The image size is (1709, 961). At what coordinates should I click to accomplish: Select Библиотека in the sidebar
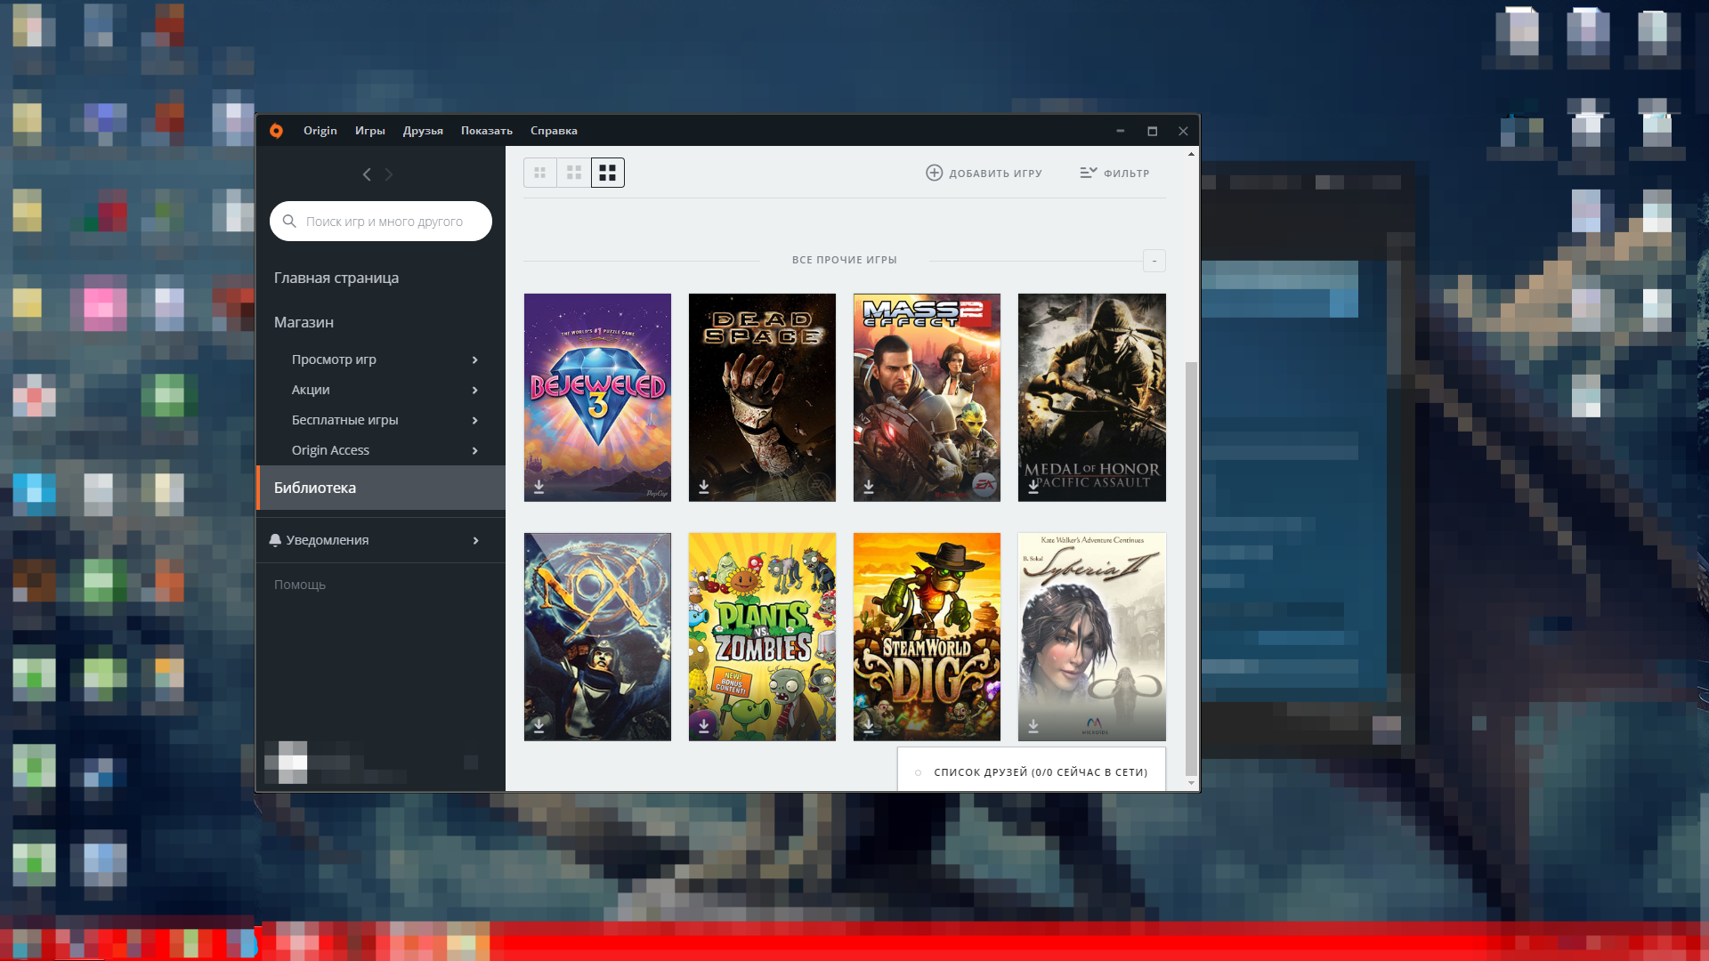point(381,488)
